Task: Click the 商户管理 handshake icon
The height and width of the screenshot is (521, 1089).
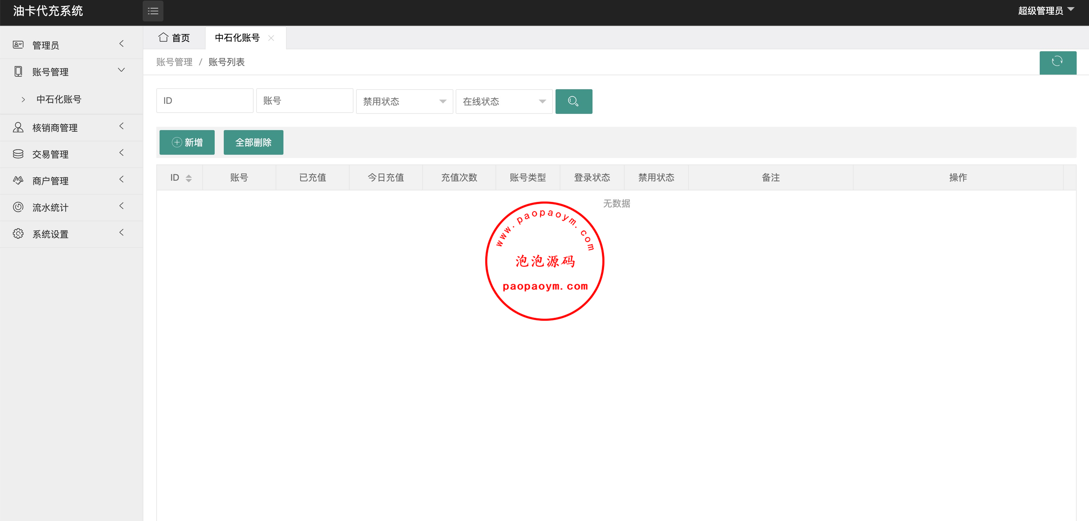Action: click(x=18, y=181)
